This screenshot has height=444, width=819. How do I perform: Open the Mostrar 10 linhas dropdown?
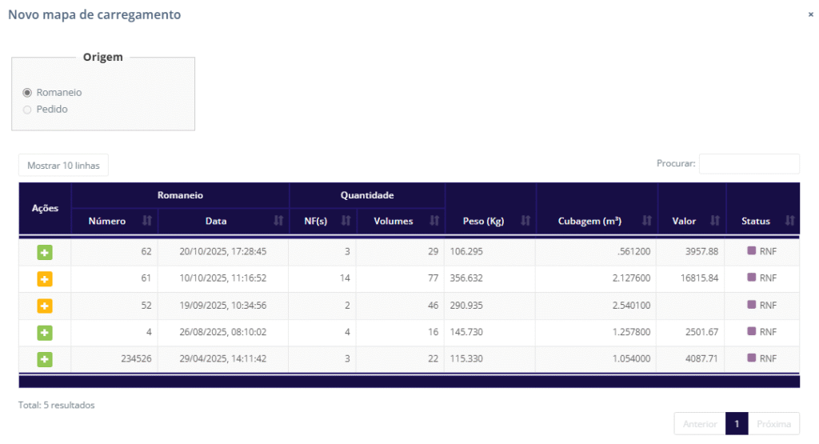coord(63,166)
